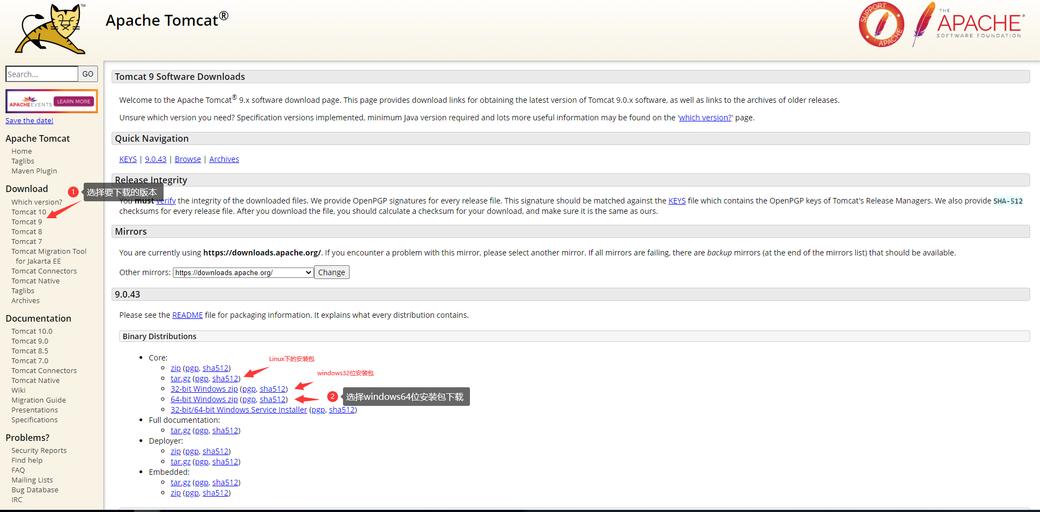This screenshot has width=1040, height=512.
Task: Open Security Reports link
Action: point(39,451)
